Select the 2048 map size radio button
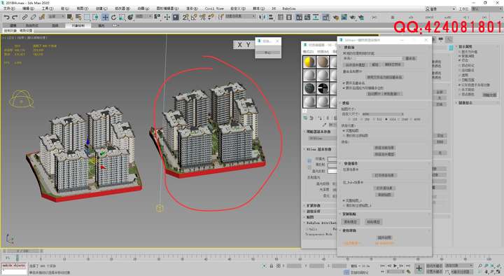The height and width of the screenshot is (276, 504). [399, 119]
